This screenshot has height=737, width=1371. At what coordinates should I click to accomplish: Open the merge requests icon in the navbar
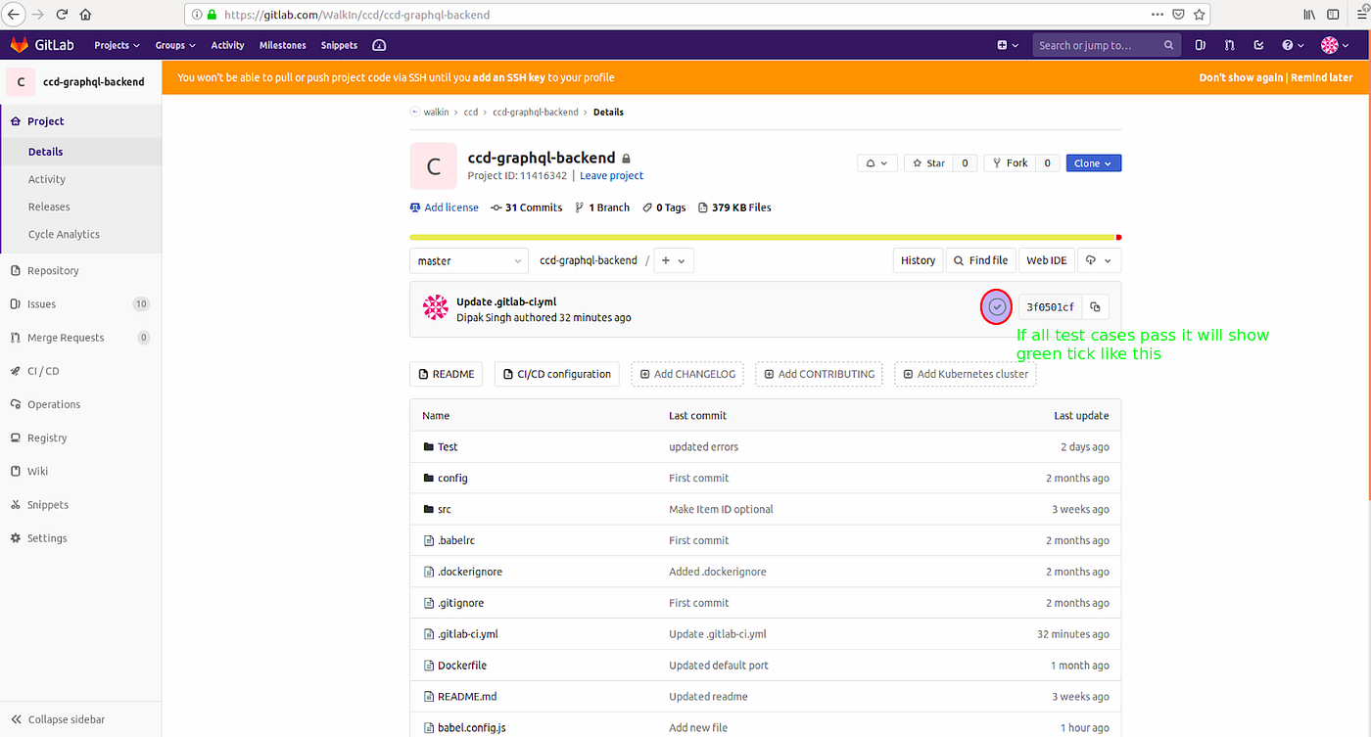[1229, 45]
